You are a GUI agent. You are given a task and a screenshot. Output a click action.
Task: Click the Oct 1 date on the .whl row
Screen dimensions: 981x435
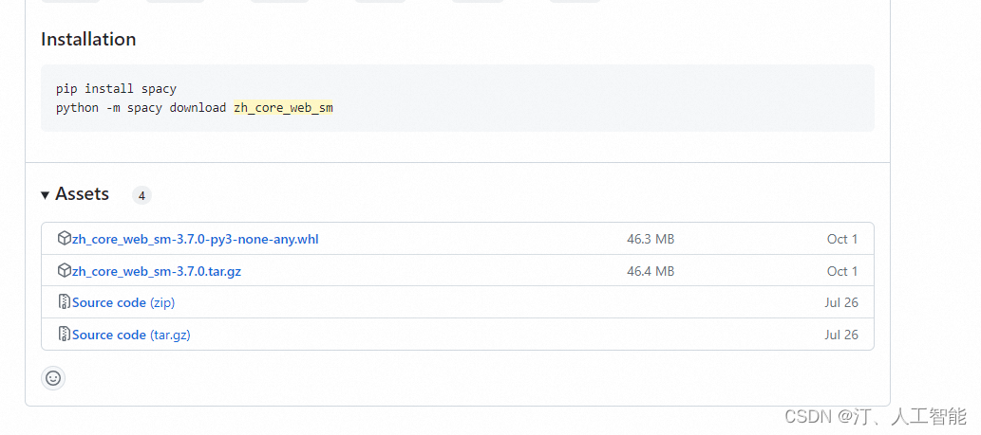tap(842, 240)
